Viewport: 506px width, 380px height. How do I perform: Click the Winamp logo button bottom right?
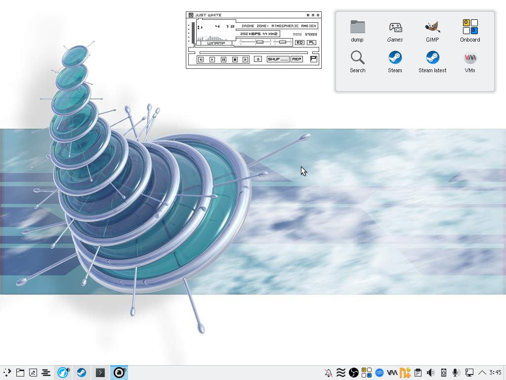(313, 59)
